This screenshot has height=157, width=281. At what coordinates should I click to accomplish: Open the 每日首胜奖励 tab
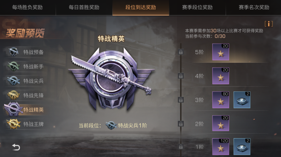point(84,8)
